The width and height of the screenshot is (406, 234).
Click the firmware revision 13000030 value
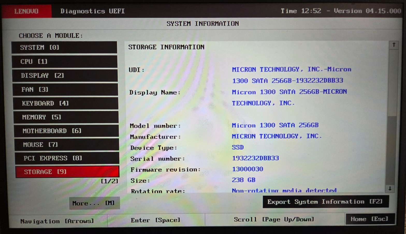[248, 169]
